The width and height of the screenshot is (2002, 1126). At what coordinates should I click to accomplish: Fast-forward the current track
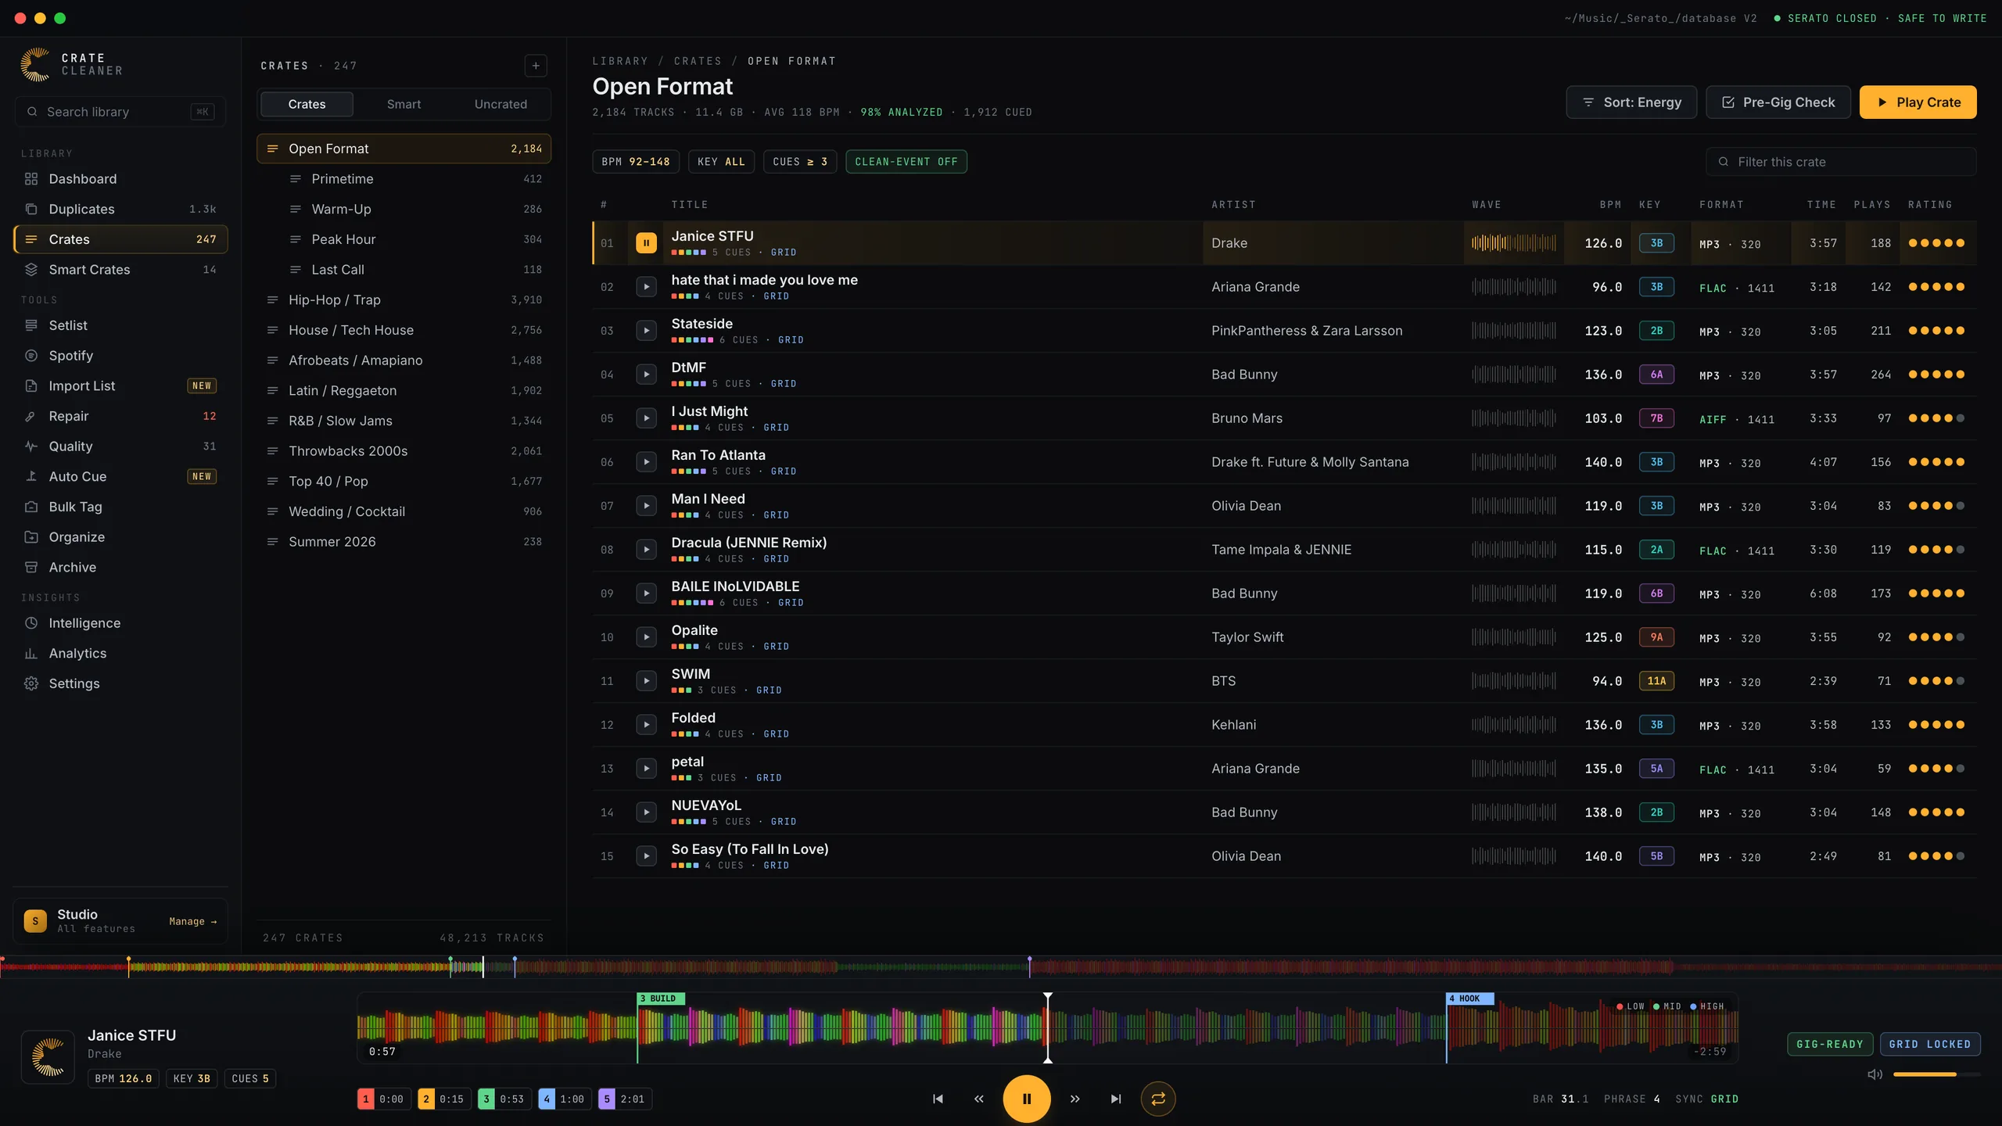(1075, 1099)
